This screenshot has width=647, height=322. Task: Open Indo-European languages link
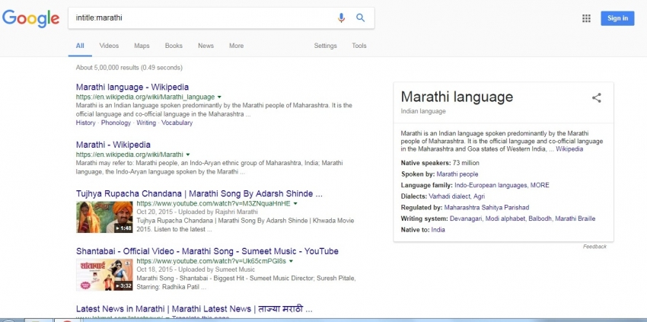(491, 185)
